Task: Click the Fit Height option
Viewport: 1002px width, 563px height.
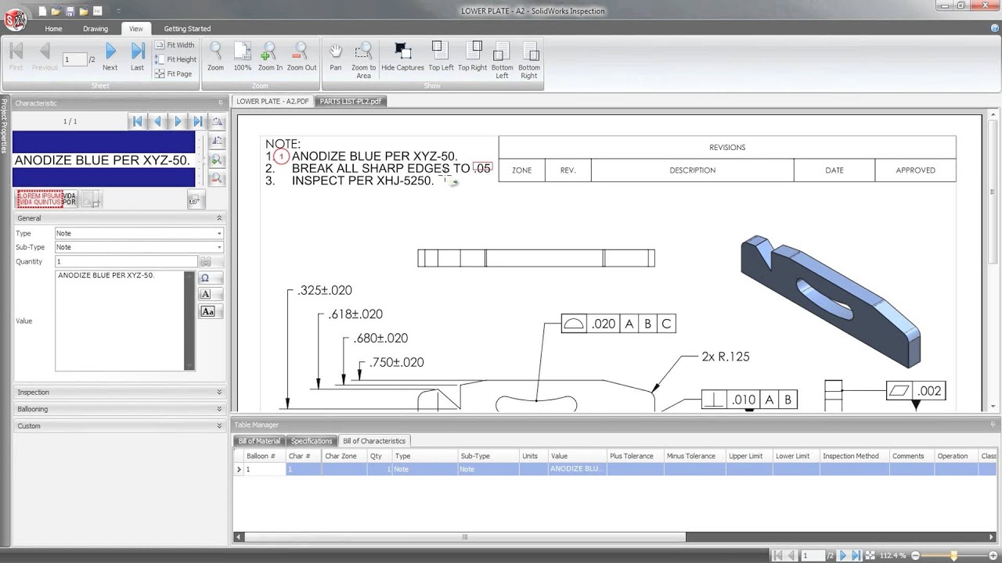Action: point(175,59)
